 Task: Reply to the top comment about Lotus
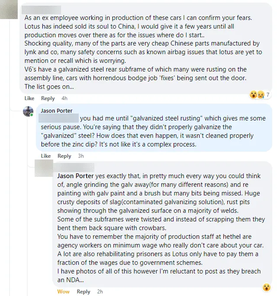point(48,98)
